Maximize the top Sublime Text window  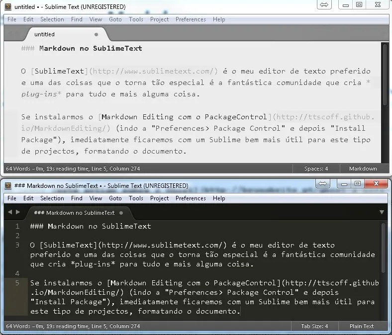pyautogui.click(x=359, y=5)
